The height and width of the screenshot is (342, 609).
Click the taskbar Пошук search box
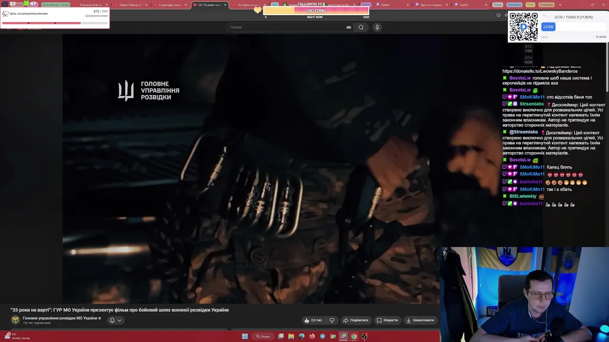(x=263, y=336)
